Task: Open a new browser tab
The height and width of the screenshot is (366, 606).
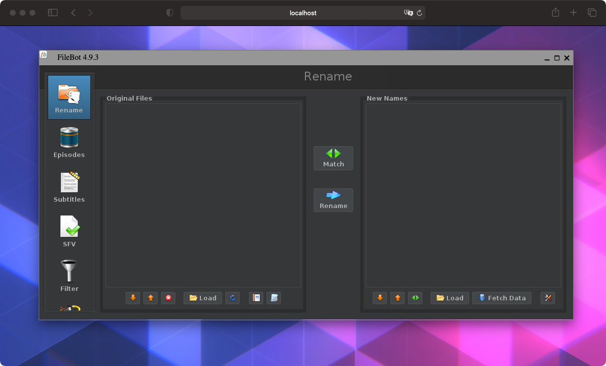Action: point(573,13)
